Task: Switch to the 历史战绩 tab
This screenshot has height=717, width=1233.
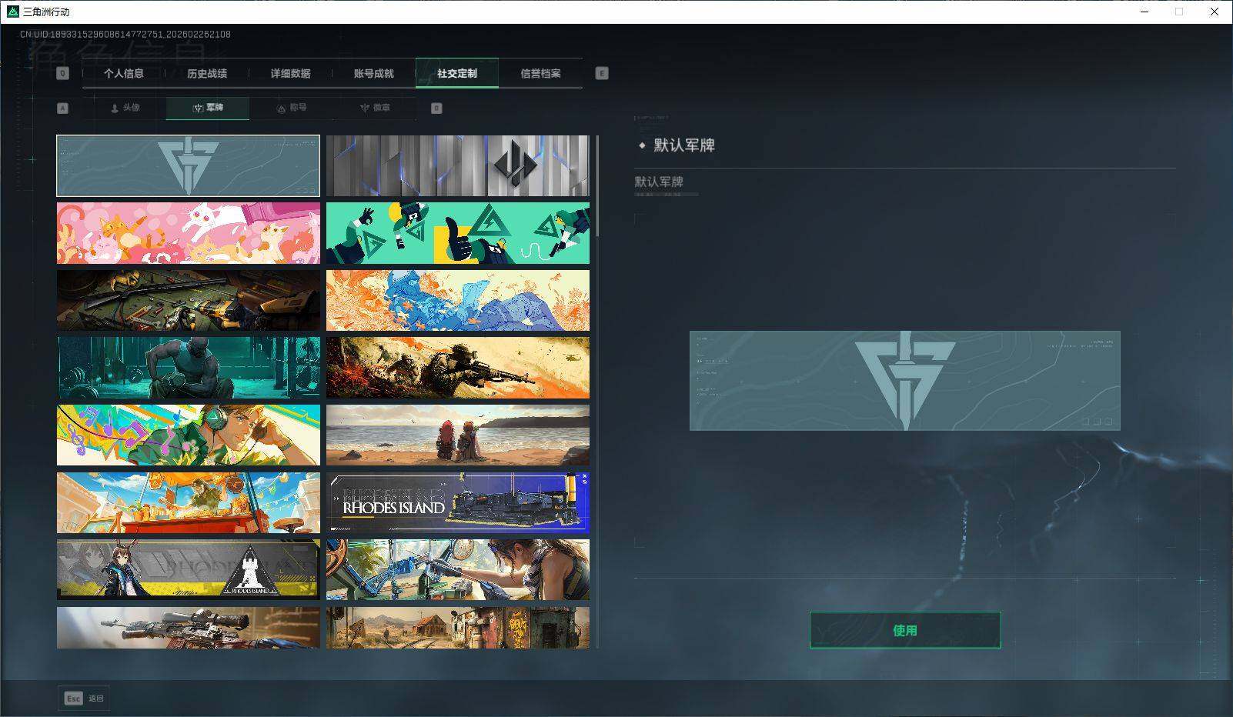Action: point(207,74)
